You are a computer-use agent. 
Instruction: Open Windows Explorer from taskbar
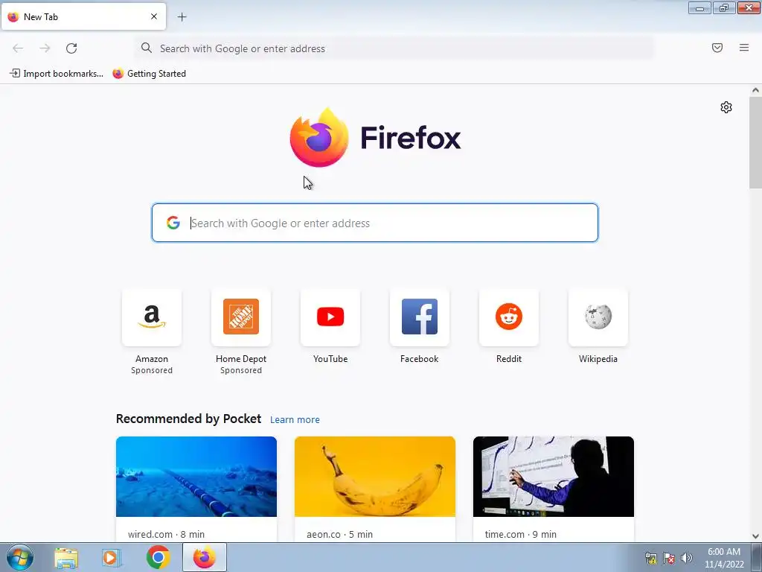pos(66,558)
